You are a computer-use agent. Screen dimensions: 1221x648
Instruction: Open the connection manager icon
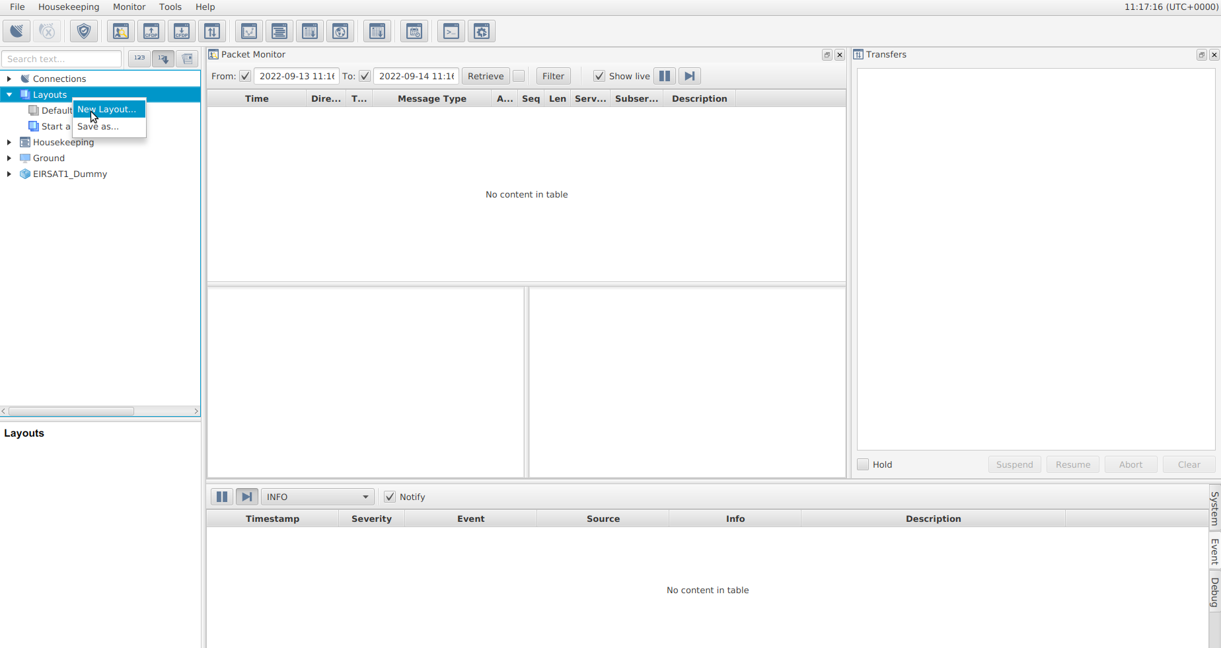[16, 31]
